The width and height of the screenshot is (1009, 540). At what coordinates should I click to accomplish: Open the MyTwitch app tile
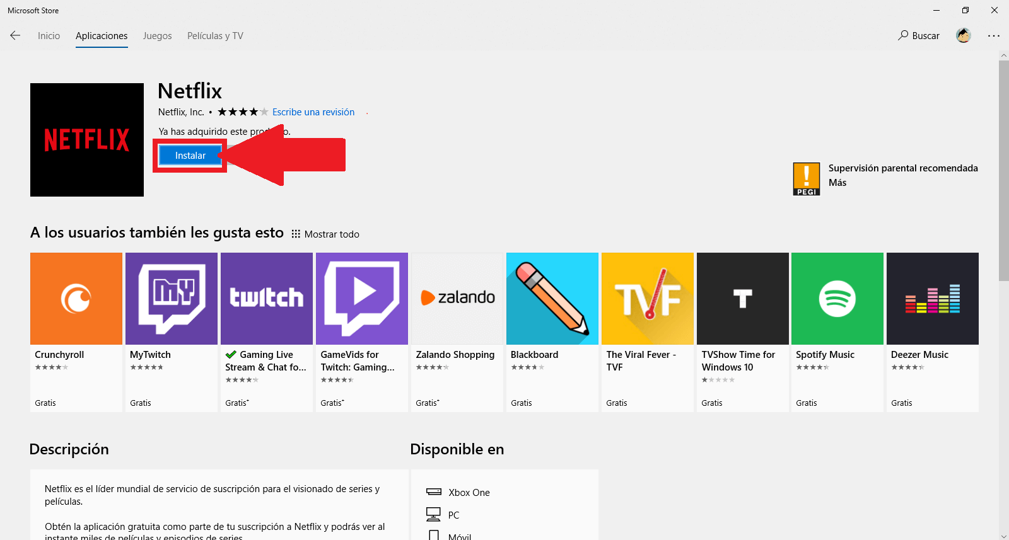(172, 332)
